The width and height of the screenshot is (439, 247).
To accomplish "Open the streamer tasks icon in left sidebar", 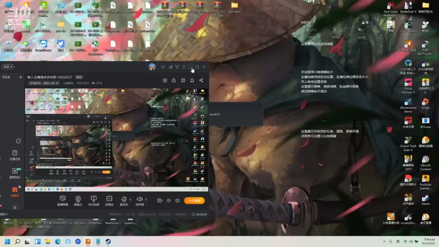I will click(x=15, y=155).
